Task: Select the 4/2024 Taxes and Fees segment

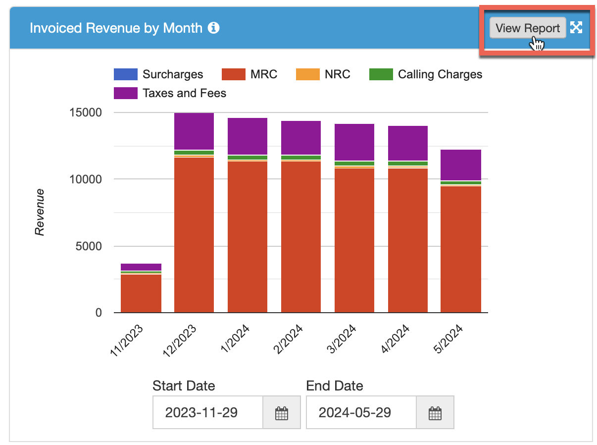Action: pyautogui.click(x=408, y=144)
